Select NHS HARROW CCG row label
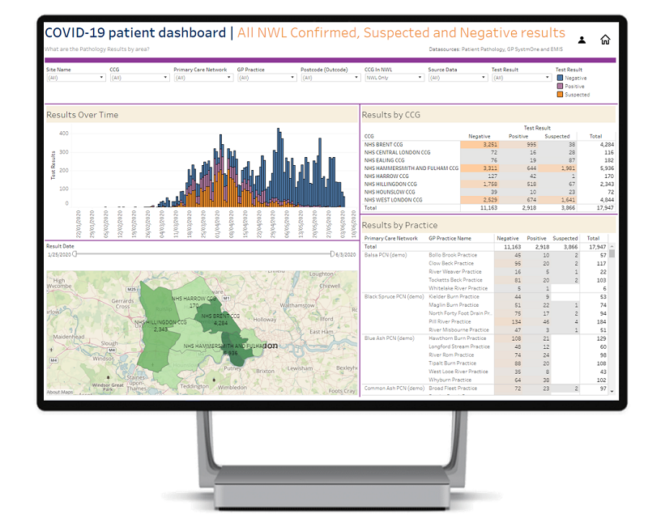 pyautogui.click(x=386, y=176)
